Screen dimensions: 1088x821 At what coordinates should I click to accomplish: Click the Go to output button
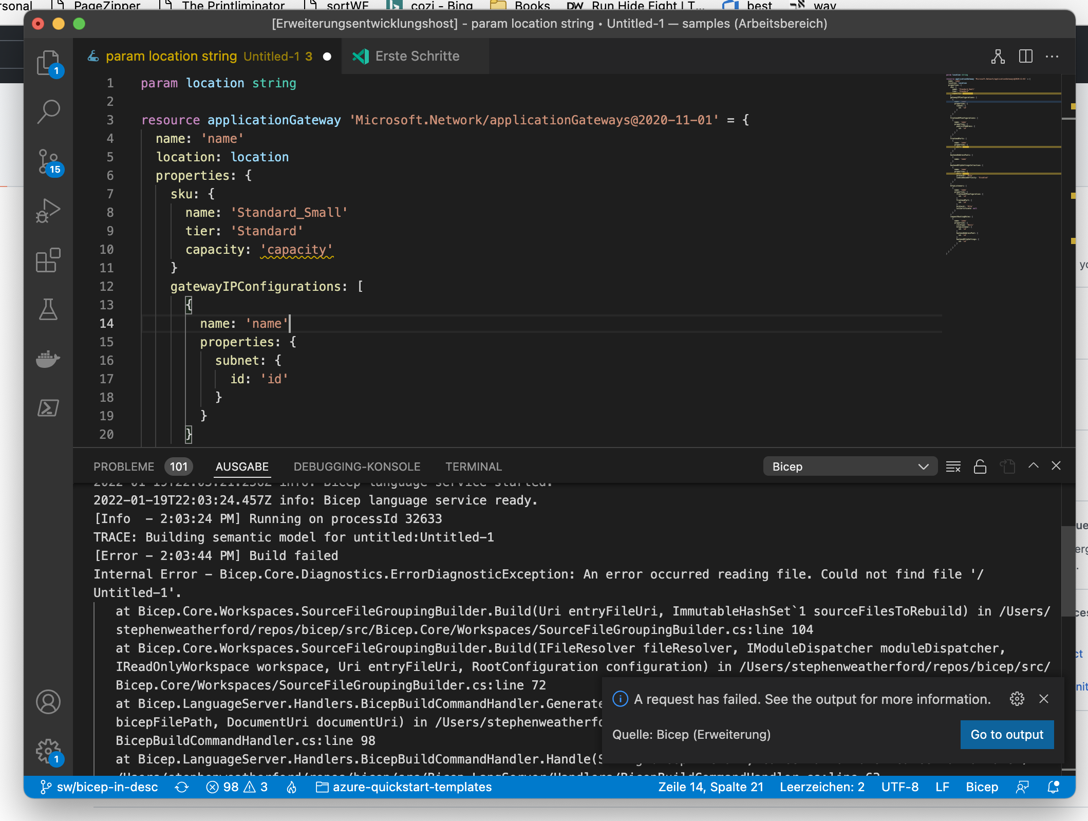pyautogui.click(x=1006, y=735)
